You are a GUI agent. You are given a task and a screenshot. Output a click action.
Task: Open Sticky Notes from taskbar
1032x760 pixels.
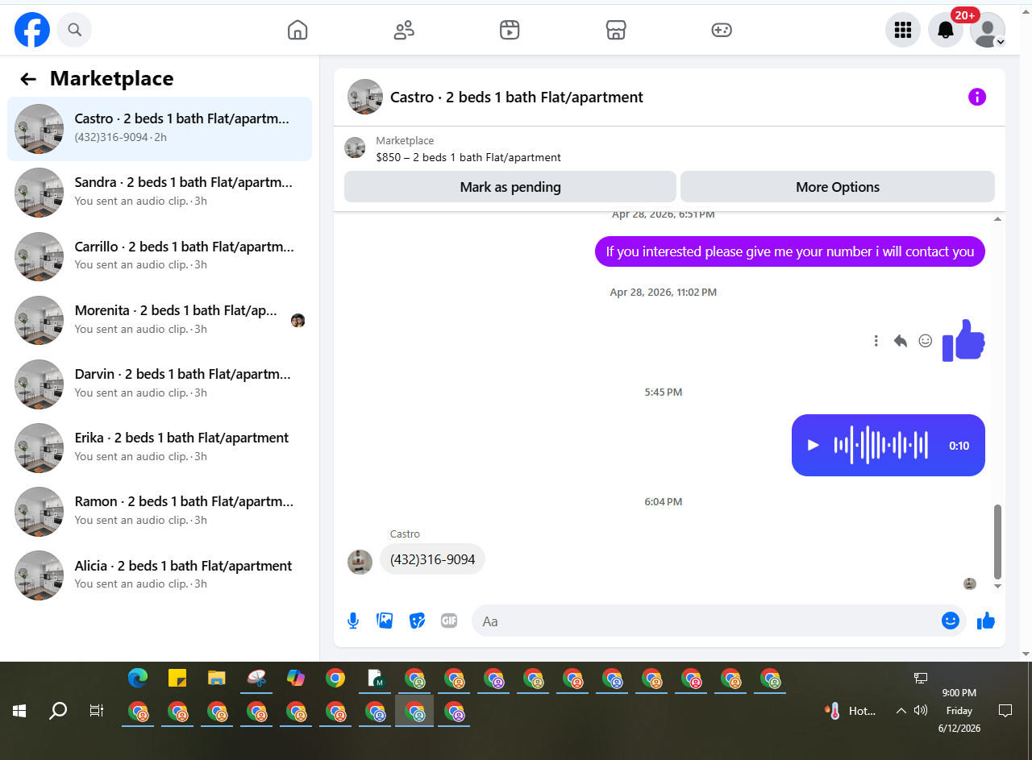177,679
